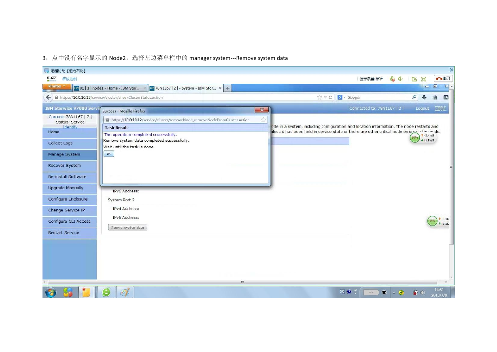The height and width of the screenshot is (352, 497).
Task: Open Restart Service in the left menu
Action: coord(70,233)
